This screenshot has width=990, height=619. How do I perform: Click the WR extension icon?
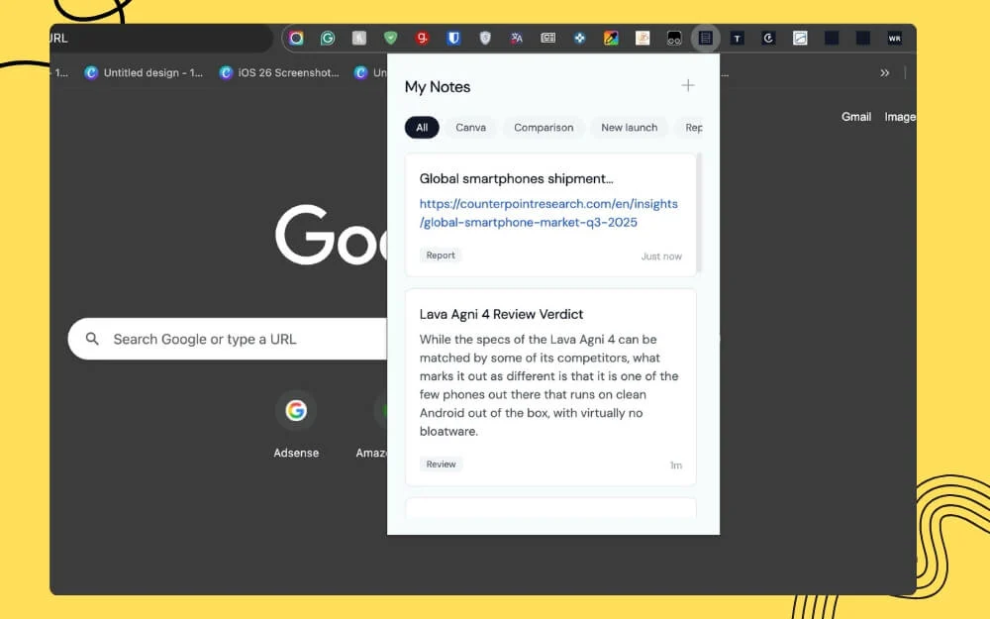(x=894, y=37)
